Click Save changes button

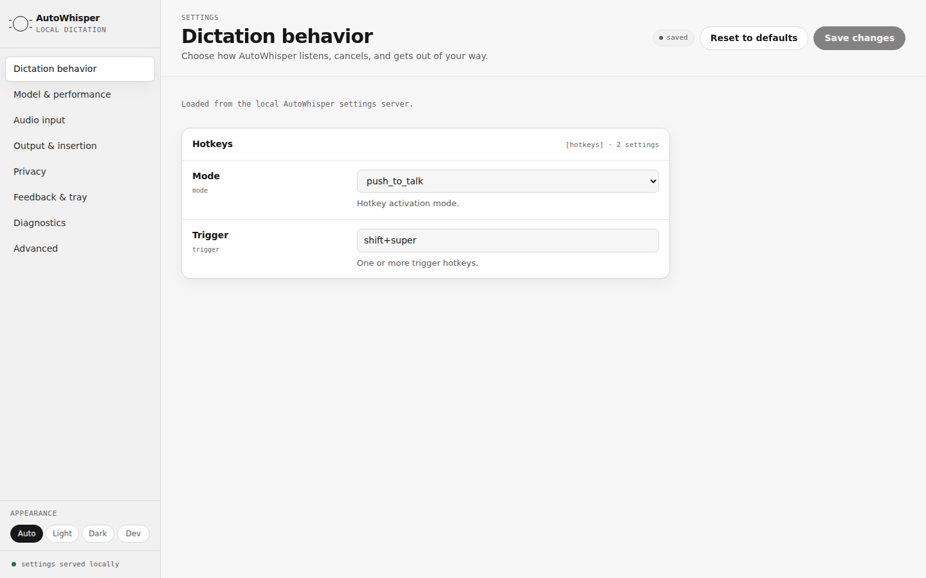(x=859, y=38)
